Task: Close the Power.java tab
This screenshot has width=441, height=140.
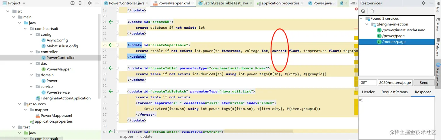Action: 335,3
